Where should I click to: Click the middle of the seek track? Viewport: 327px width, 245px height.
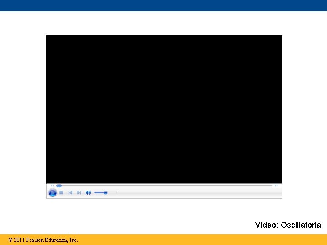pyautogui.click(x=164, y=186)
